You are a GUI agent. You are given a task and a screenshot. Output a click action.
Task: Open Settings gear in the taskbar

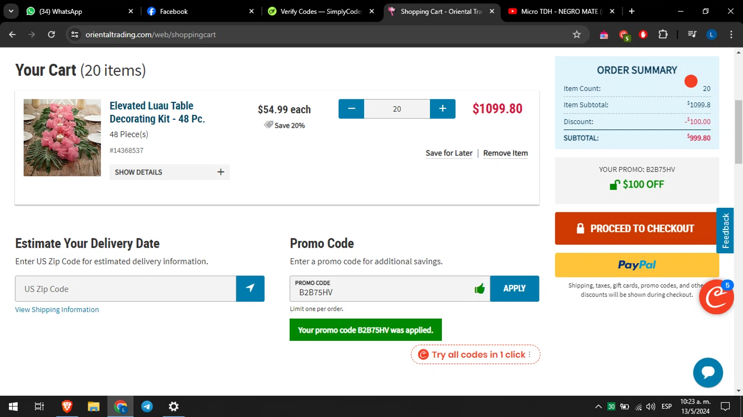point(173,407)
